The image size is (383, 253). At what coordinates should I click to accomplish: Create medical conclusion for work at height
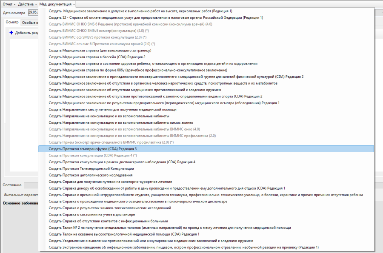(x=206, y=11)
